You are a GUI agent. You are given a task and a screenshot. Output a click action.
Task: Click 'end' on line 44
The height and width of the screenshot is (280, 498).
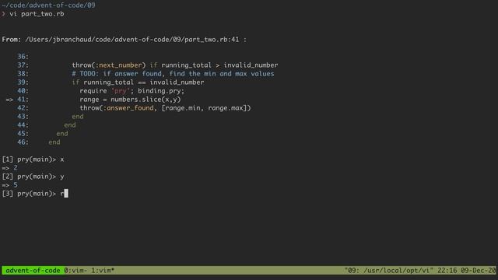coord(70,125)
